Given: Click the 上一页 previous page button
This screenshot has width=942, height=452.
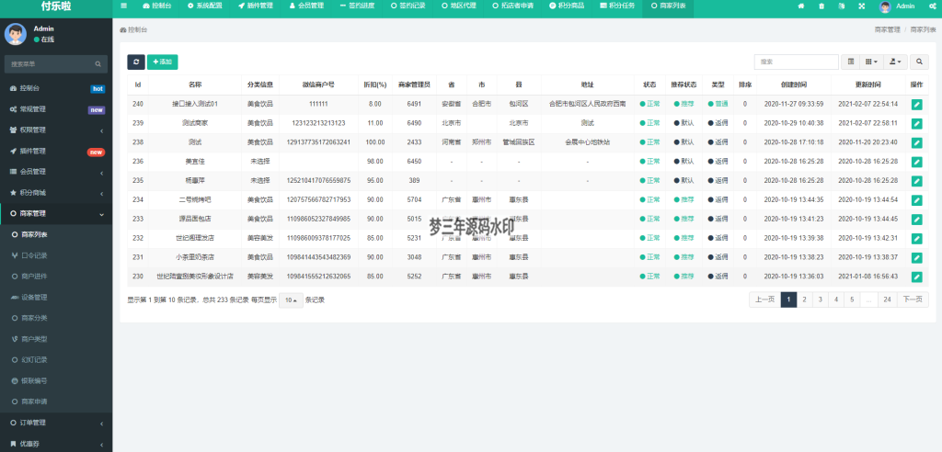Looking at the screenshot, I should [x=764, y=299].
